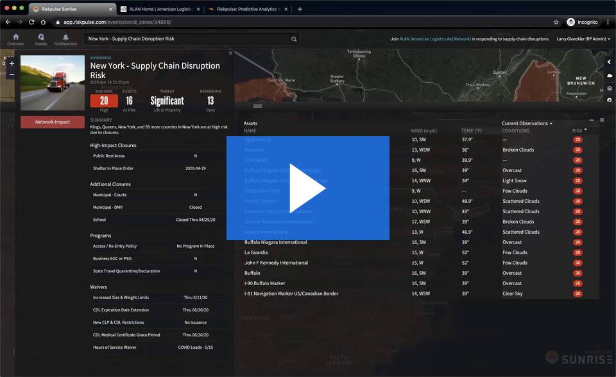
Task: Toggle the weather cloud layer icon
Action: click(x=610, y=75)
